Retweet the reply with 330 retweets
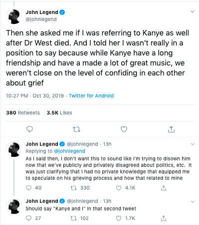 pyautogui.click(x=73, y=188)
